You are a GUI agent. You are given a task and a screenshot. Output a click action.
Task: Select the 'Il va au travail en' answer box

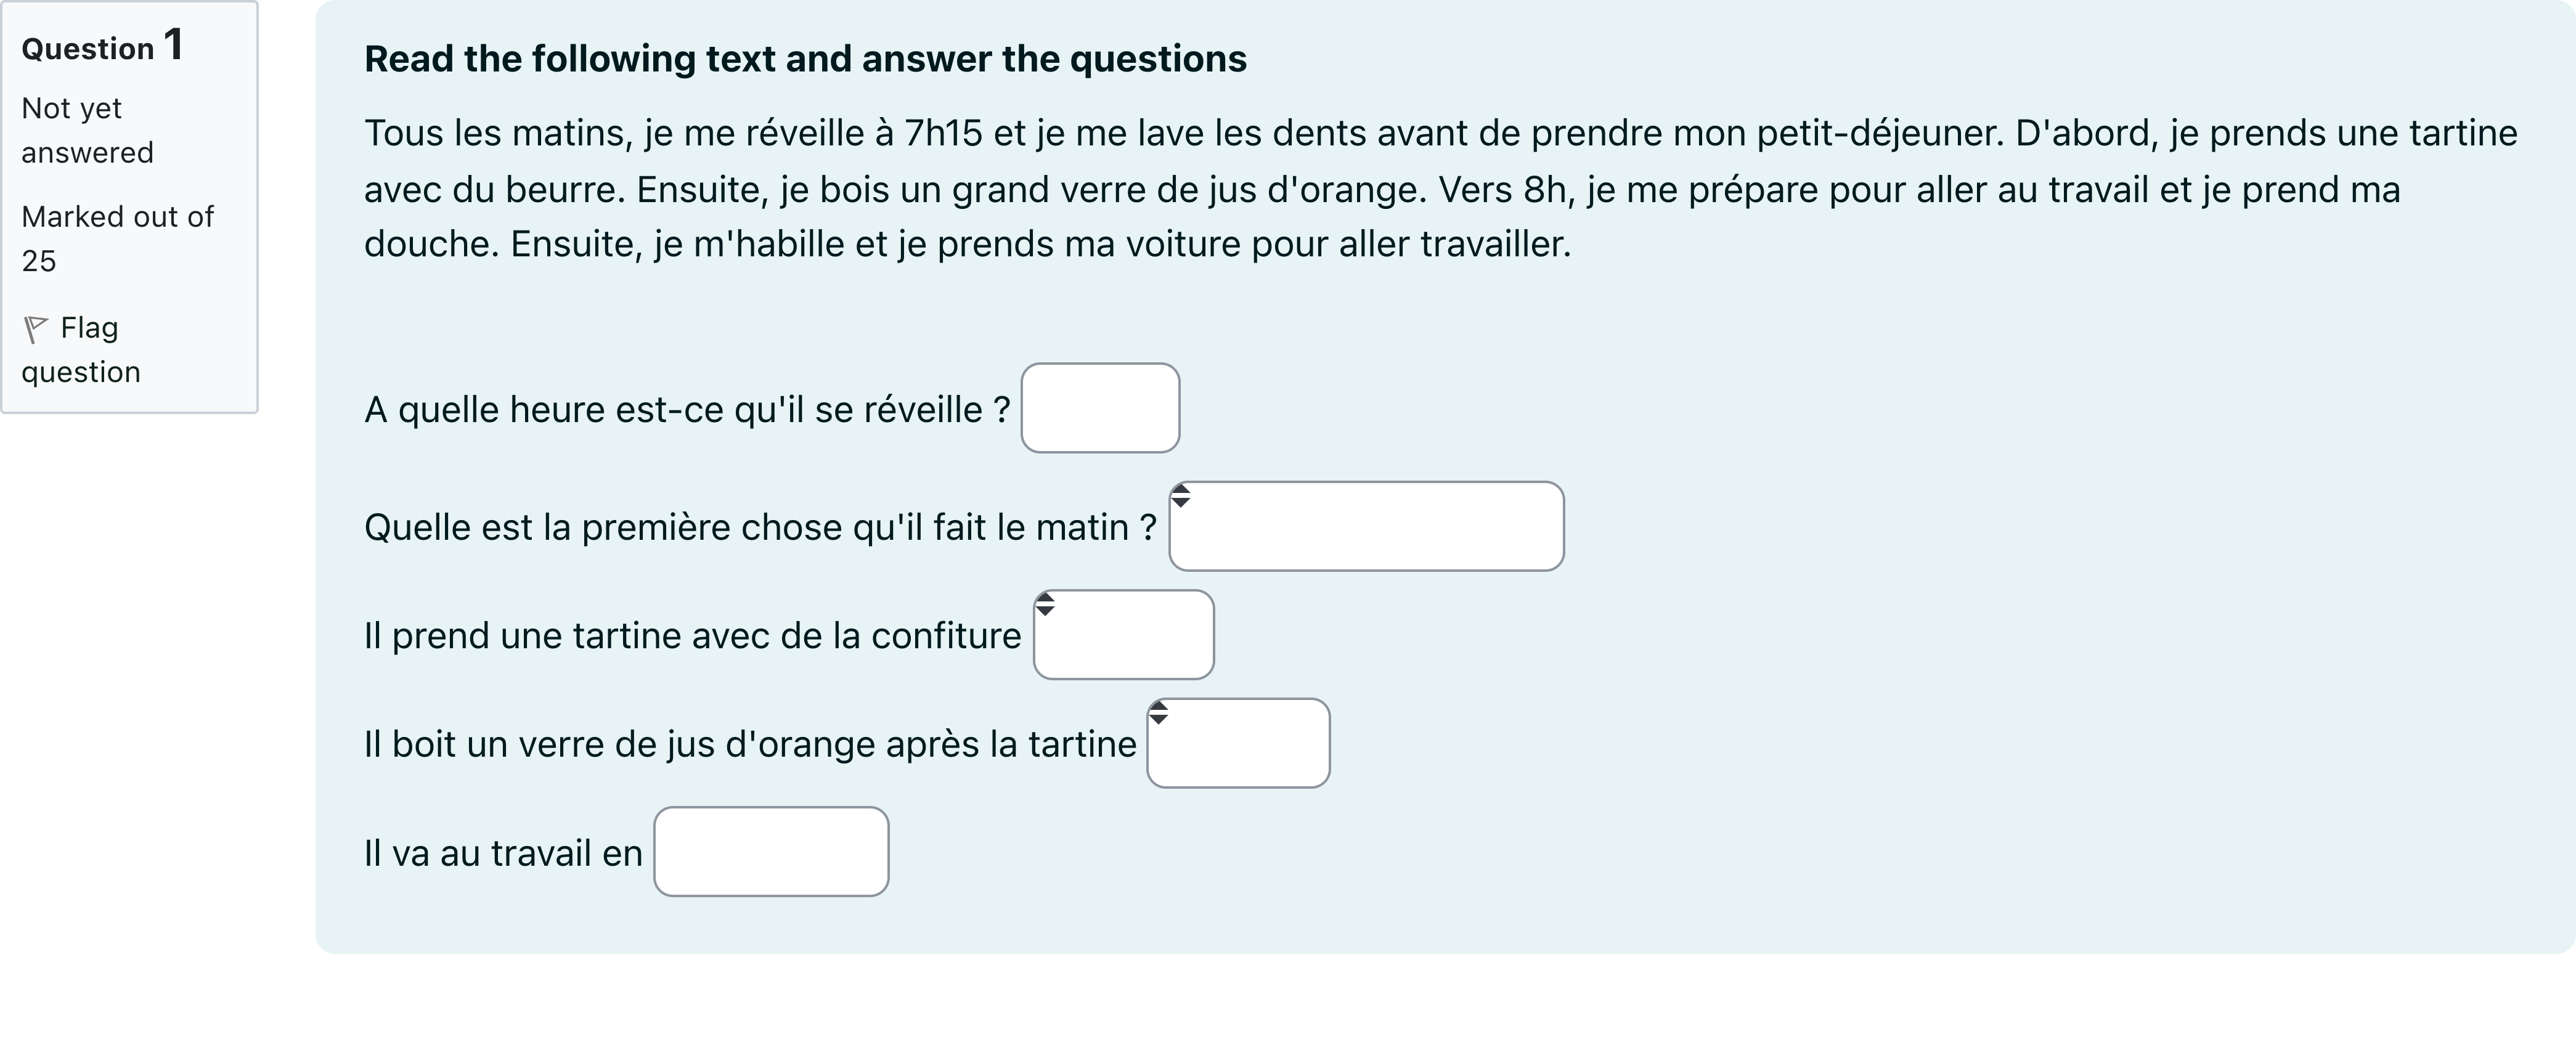(771, 851)
